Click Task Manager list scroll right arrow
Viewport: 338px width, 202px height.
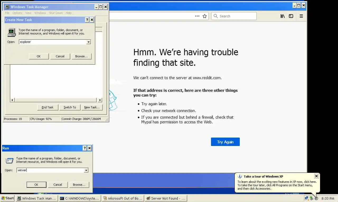point(100,100)
